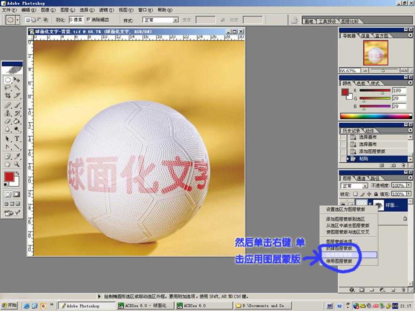Select the Zoom tool
415x311 pixels.
17,164
